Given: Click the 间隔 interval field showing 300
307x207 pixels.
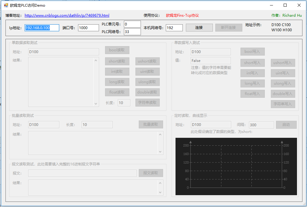Looking at the screenshot, I should (x=261, y=125).
